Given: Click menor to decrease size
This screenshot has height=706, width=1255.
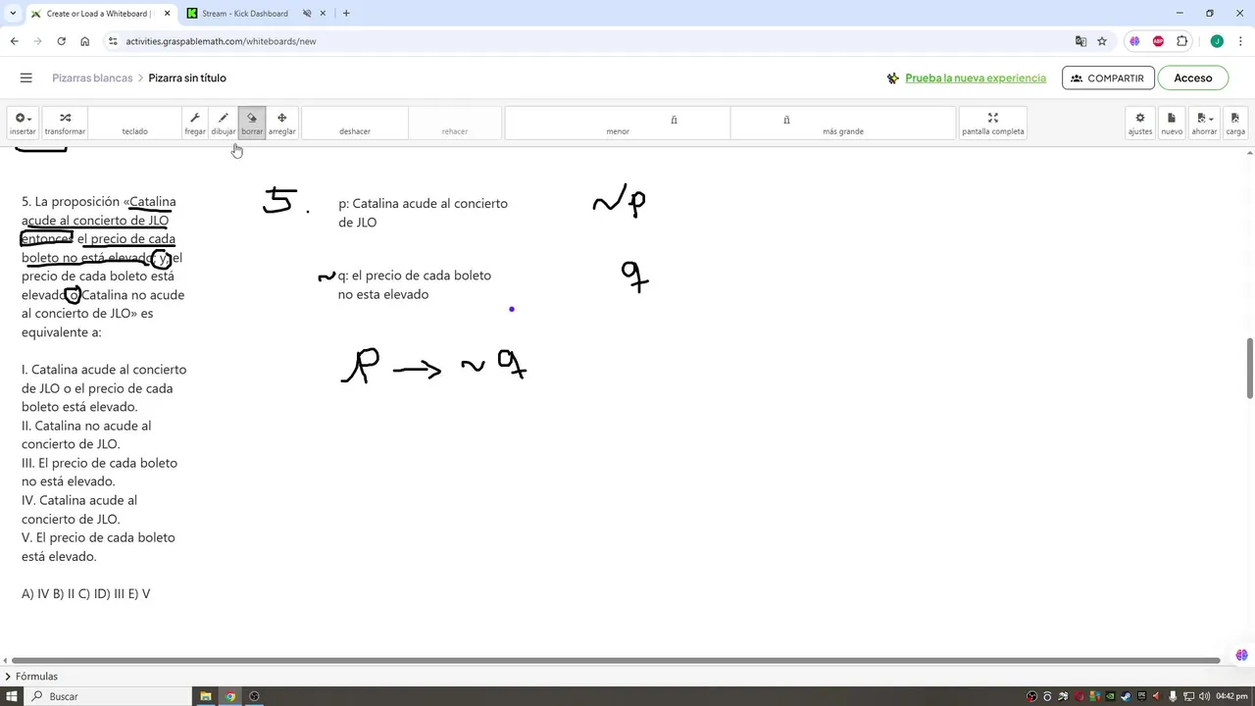Looking at the screenshot, I should pyautogui.click(x=618, y=124).
